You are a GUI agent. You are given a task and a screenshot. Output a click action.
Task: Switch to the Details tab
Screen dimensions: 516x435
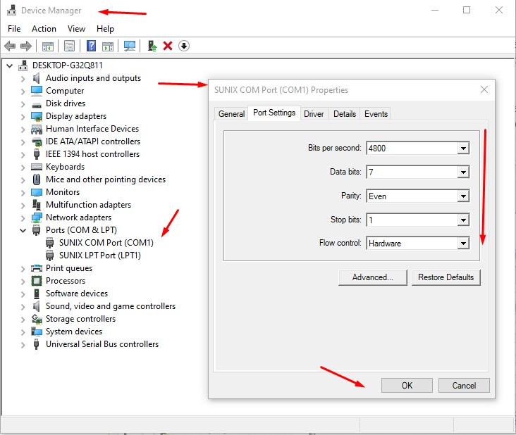(x=345, y=114)
